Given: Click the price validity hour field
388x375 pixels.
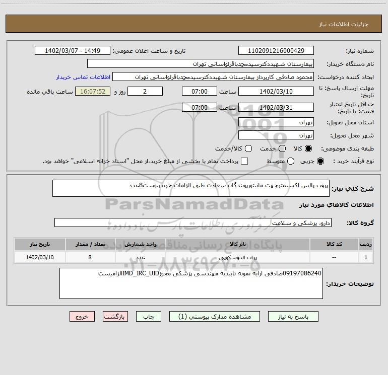Looking at the screenshot, I should point(200,107).
